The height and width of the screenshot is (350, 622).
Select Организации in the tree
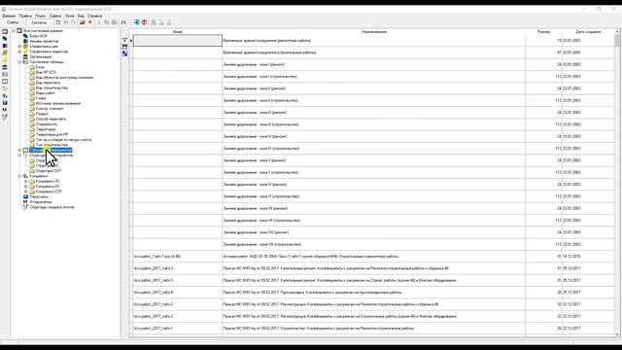tap(41, 56)
